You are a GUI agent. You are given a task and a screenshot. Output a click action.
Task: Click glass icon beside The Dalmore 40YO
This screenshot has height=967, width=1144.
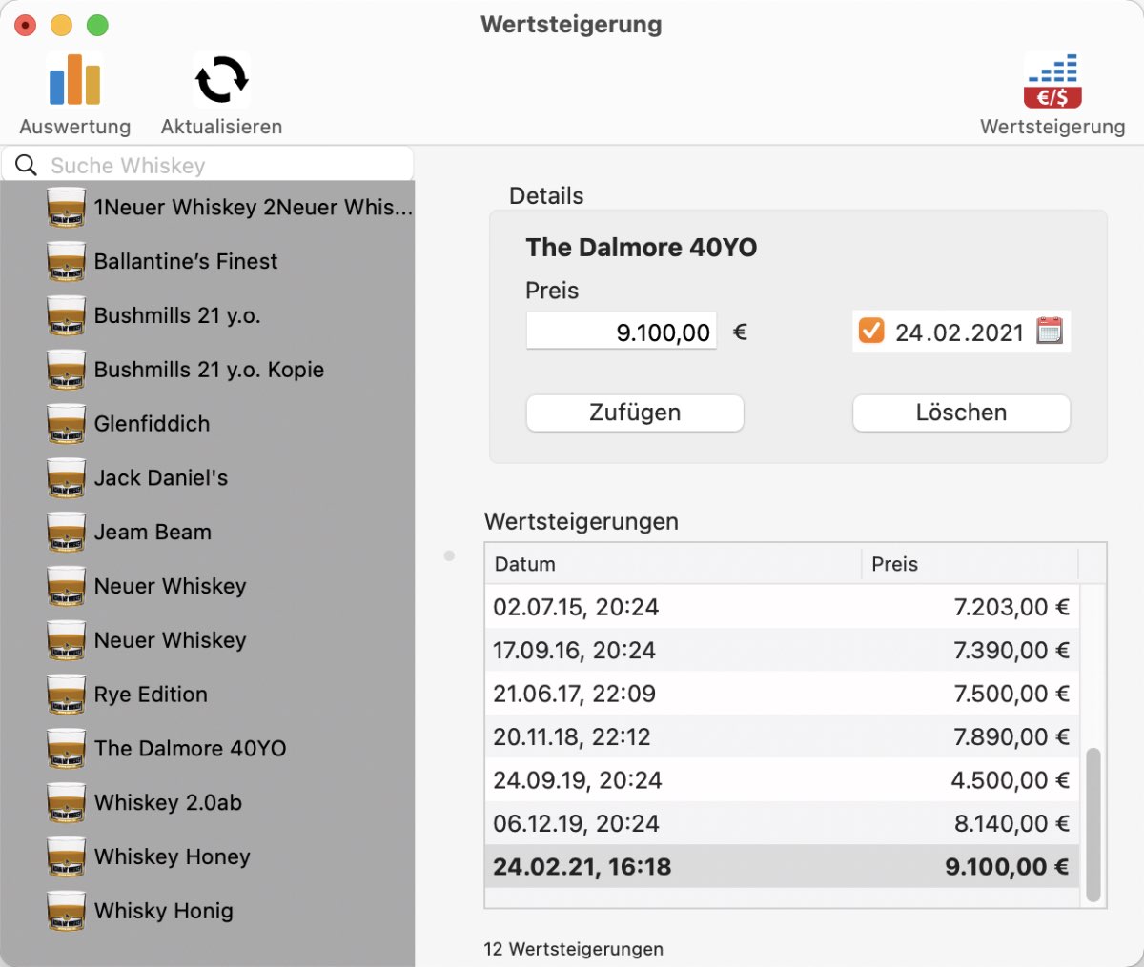tap(67, 748)
